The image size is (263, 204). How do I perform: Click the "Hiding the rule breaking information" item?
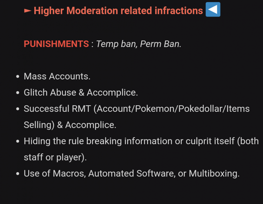98,141
